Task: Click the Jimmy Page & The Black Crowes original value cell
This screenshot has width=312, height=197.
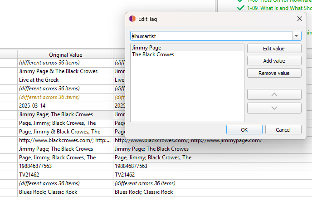Action: point(65,71)
